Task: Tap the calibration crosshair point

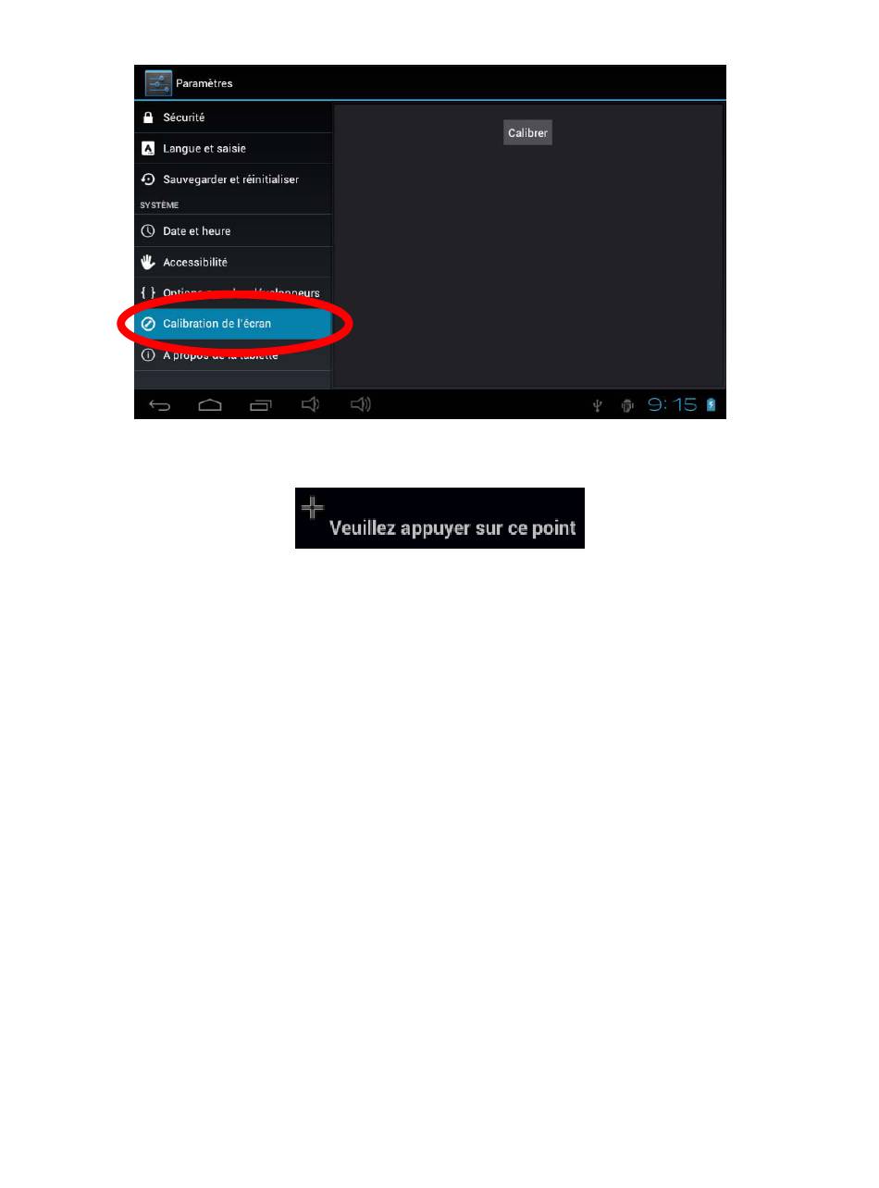Action: point(313,506)
